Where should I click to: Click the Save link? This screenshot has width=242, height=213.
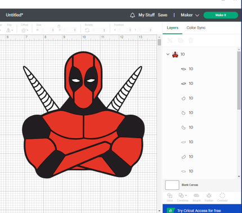(x=163, y=15)
